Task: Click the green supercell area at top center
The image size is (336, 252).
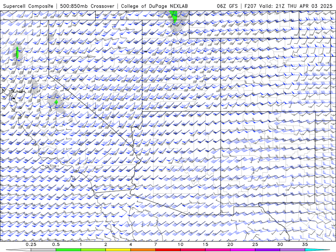Action: [x=174, y=16]
